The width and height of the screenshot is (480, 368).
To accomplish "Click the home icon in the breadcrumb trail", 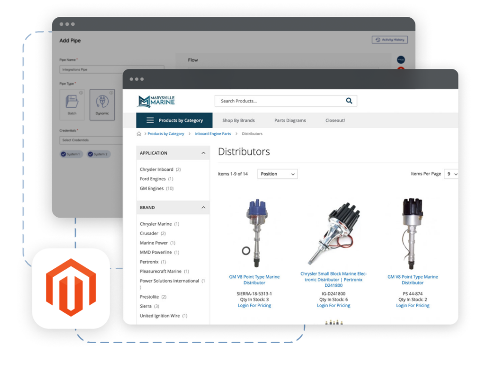I will click(139, 133).
